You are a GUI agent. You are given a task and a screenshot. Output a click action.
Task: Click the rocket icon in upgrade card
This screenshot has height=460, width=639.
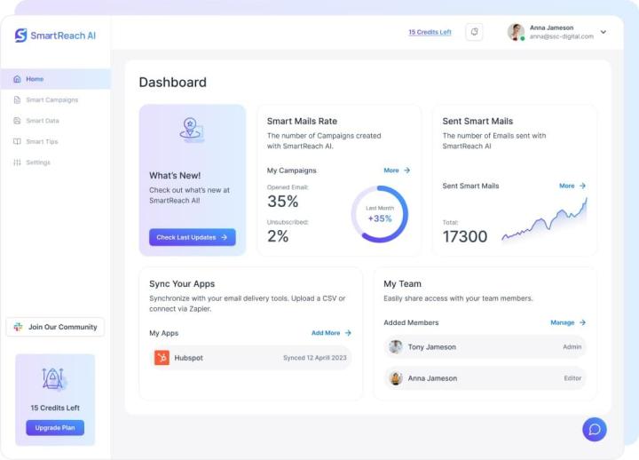point(55,379)
